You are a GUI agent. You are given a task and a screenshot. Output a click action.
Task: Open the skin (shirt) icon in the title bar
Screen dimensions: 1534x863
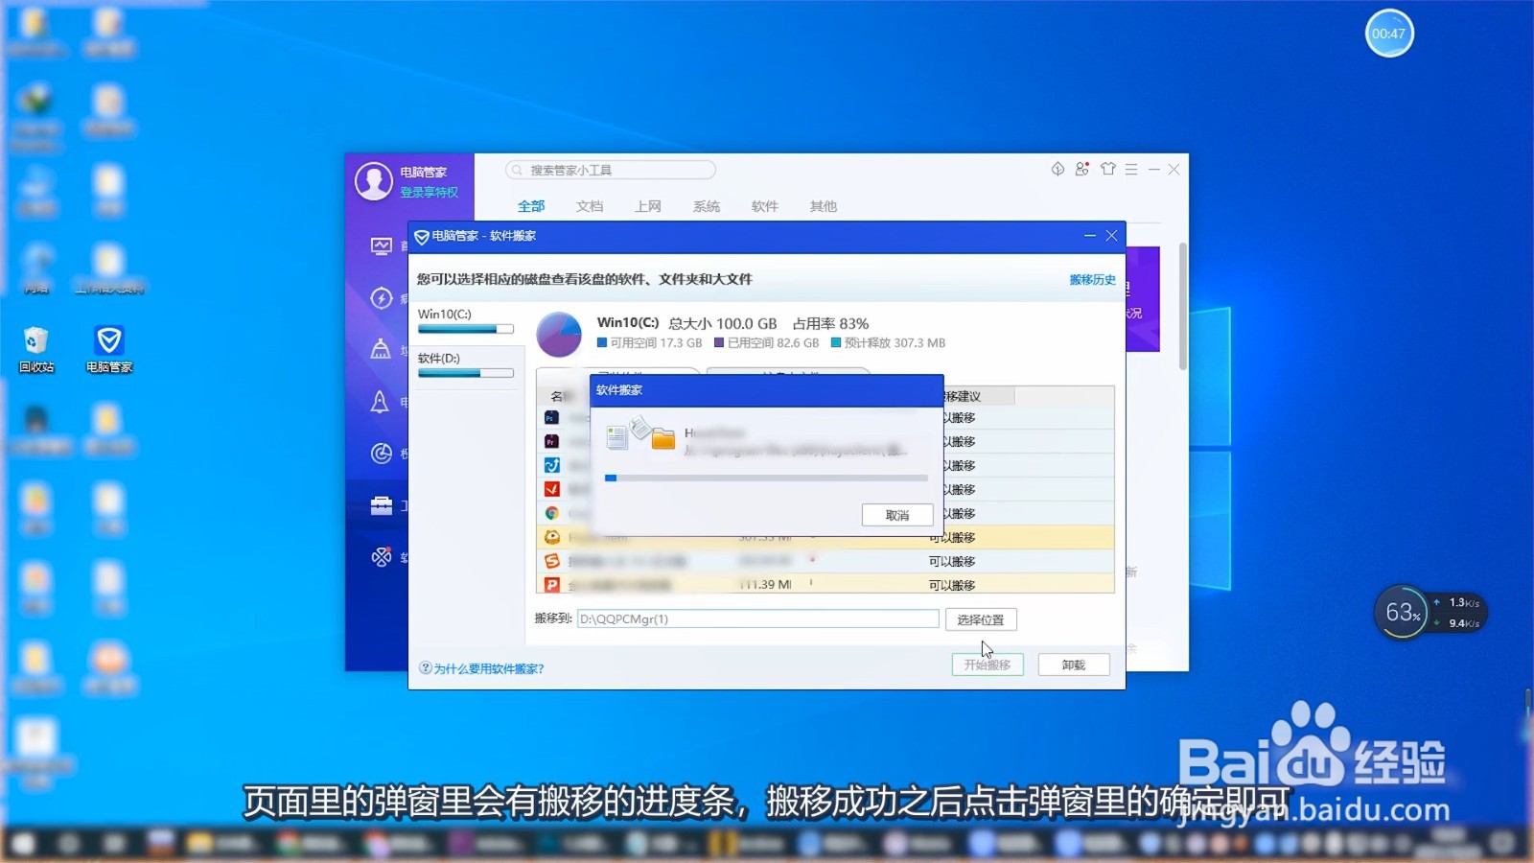click(x=1108, y=169)
